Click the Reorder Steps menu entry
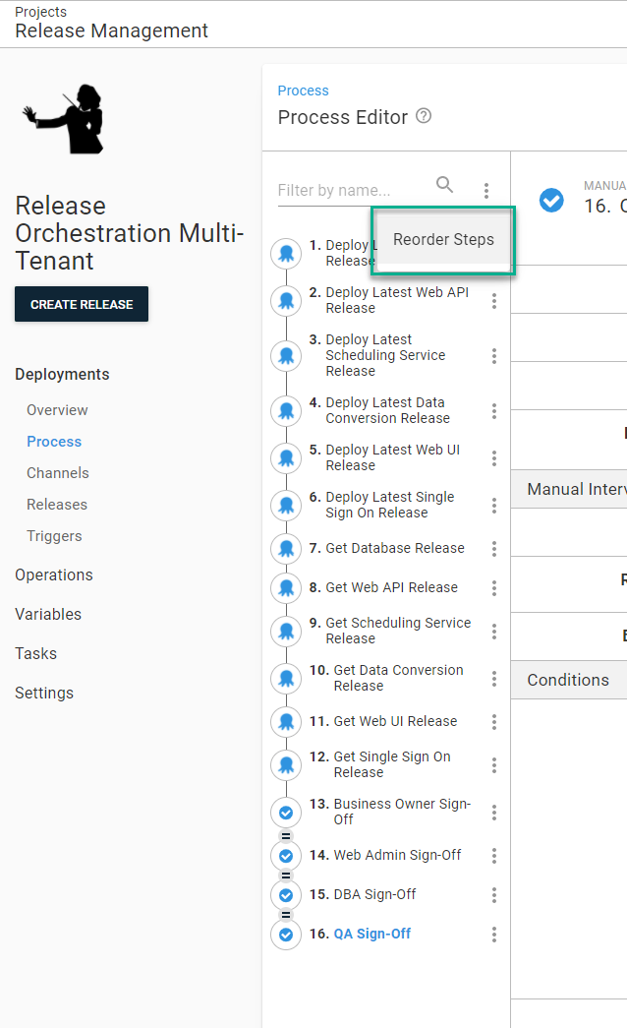Image resolution: width=627 pixels, height=1028 pixels. (x=443, y=240)
